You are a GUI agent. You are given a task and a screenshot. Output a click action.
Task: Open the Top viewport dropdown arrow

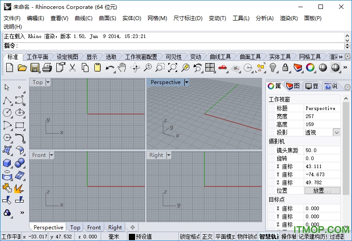[48, 82]
